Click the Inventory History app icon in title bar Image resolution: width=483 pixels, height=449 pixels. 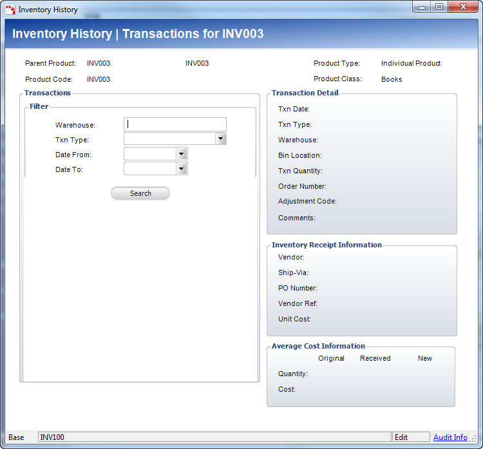pyautogui.click(x=10, y=10)
